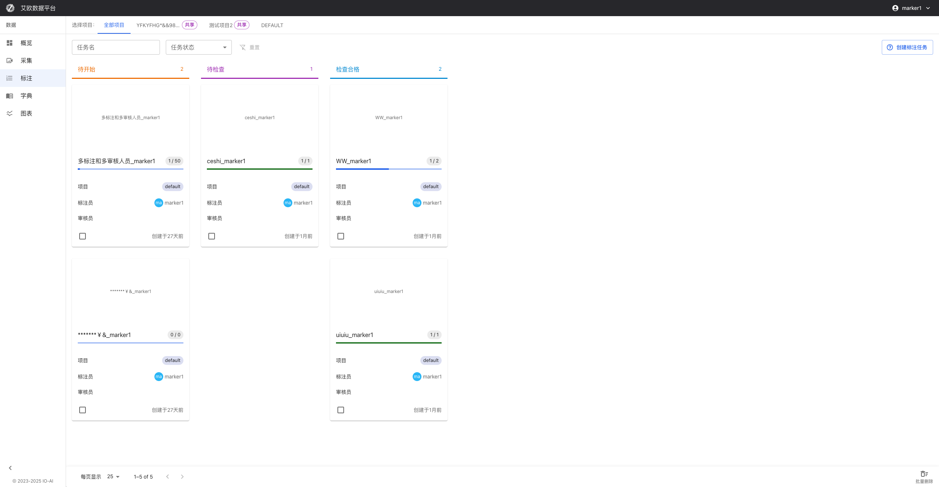Switch to the DEFAULT project tab
The width and height of the screenshot is (939, 487).
click(272, 25)
